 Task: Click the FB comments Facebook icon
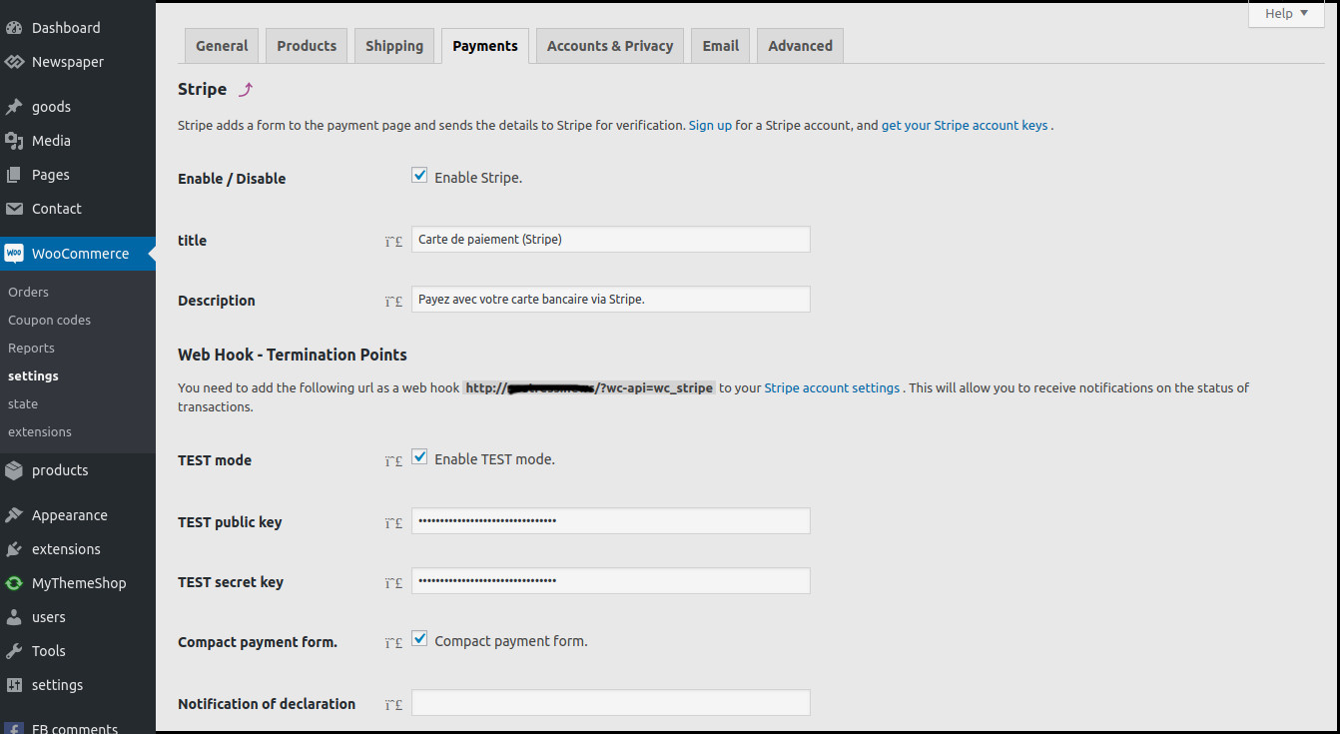point(14,728)
